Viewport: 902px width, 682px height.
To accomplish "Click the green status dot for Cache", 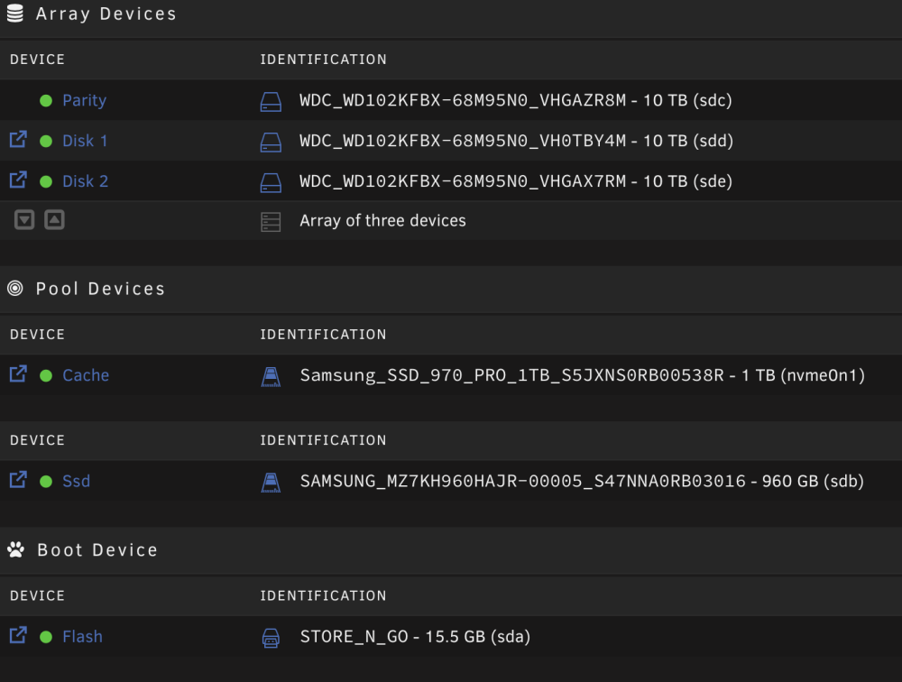I will click(46, 376).
